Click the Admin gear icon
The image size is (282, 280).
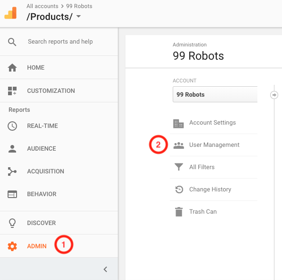(x=12, y=246)
